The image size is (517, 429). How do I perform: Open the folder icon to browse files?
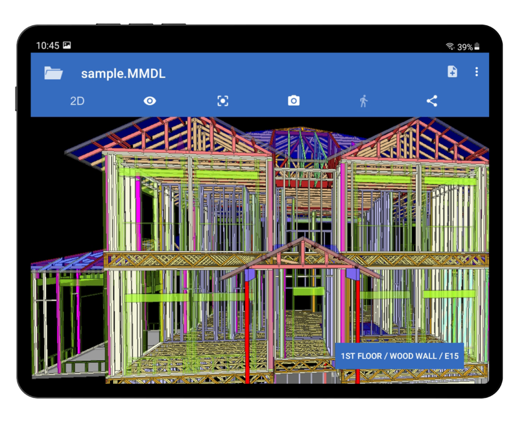53,73
